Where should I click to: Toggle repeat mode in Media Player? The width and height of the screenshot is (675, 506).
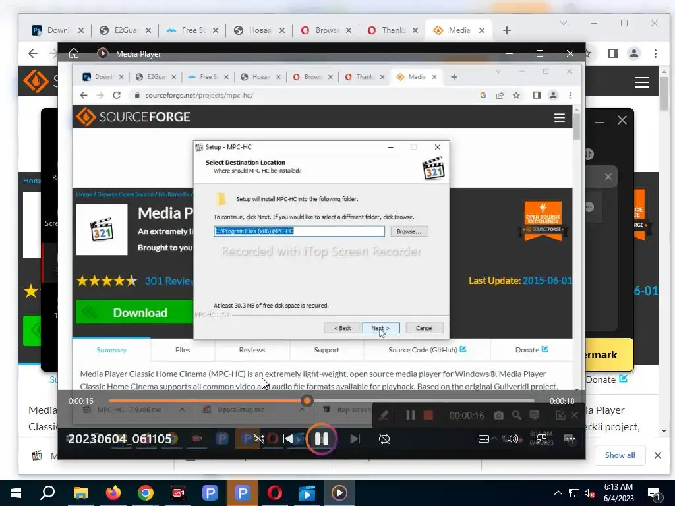(x=384, y=439)
